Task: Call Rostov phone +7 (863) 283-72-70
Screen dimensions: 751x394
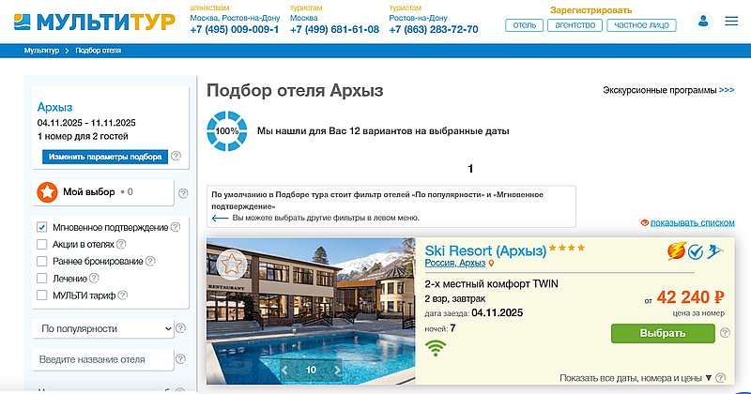Action: click(x=434, y=29)
